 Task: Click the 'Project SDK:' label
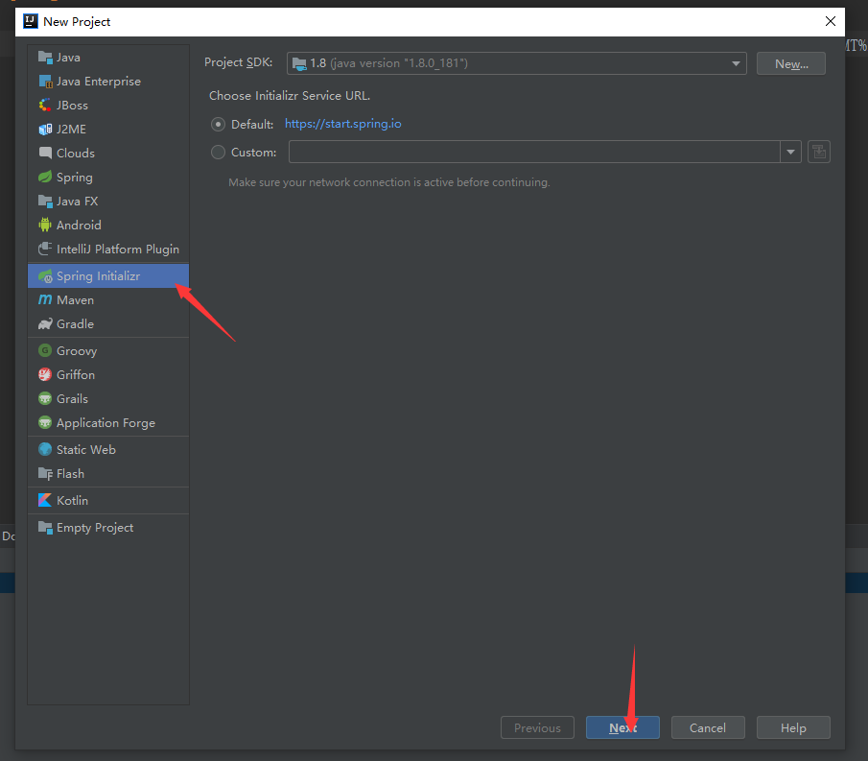(239, 62)
